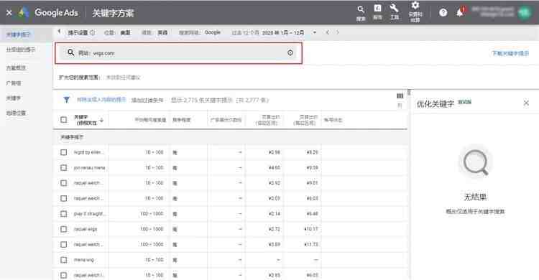
Task: Open the 分组后的提示 sidebar item
Action: (21, 50)
